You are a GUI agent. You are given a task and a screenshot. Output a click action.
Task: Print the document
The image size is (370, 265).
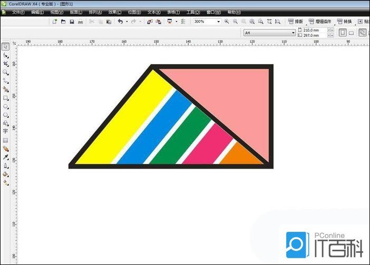81,22
